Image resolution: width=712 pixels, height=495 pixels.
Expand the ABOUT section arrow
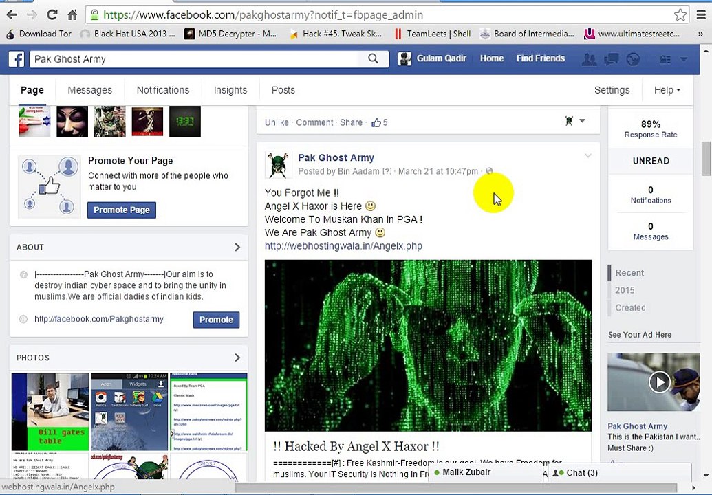pos(237,247)
